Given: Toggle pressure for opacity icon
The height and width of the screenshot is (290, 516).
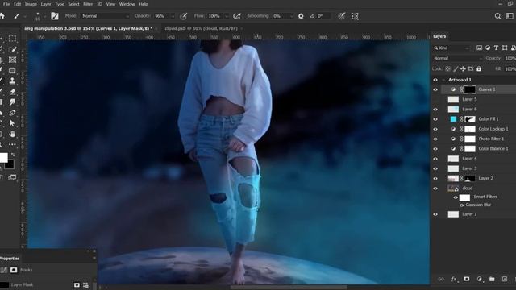Looking at the screenshot, I should (184, 16).
